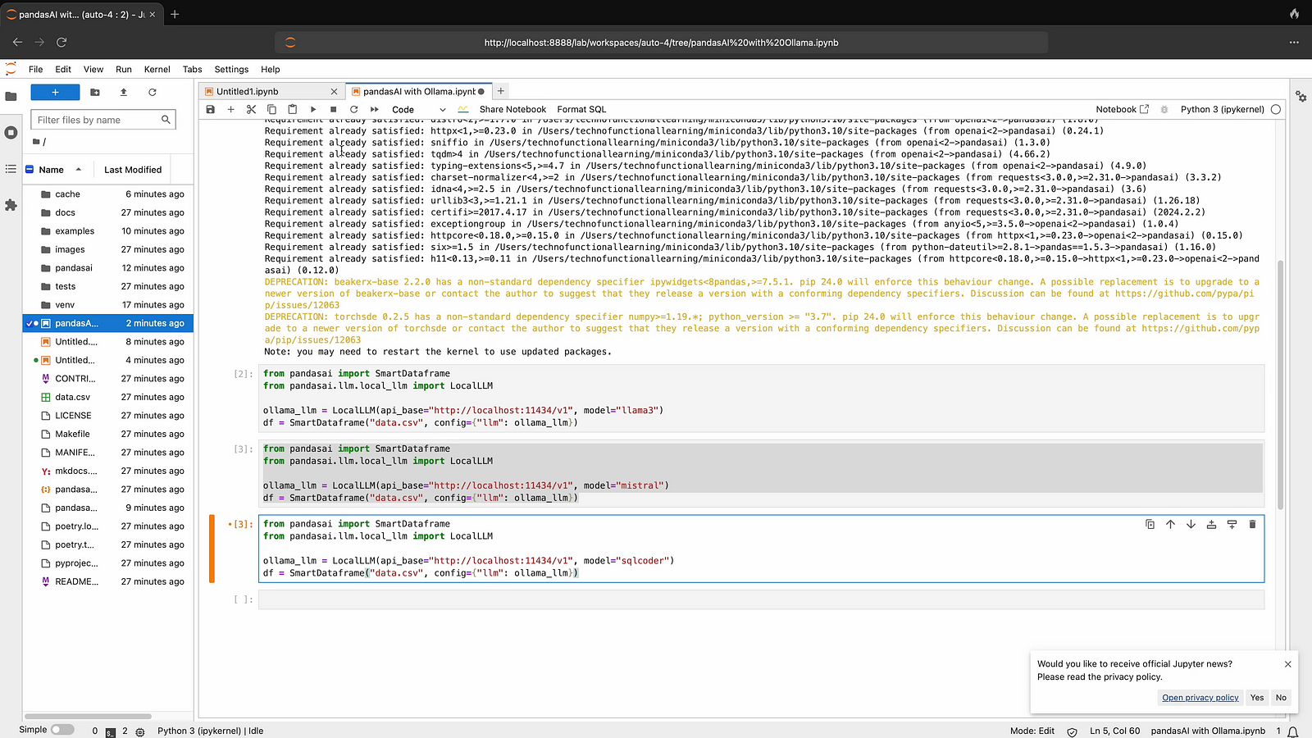Viewport: 1312px width, 738px height.
Task: Save the notebook with the floppy disk icon
Action: coord(211,109)
